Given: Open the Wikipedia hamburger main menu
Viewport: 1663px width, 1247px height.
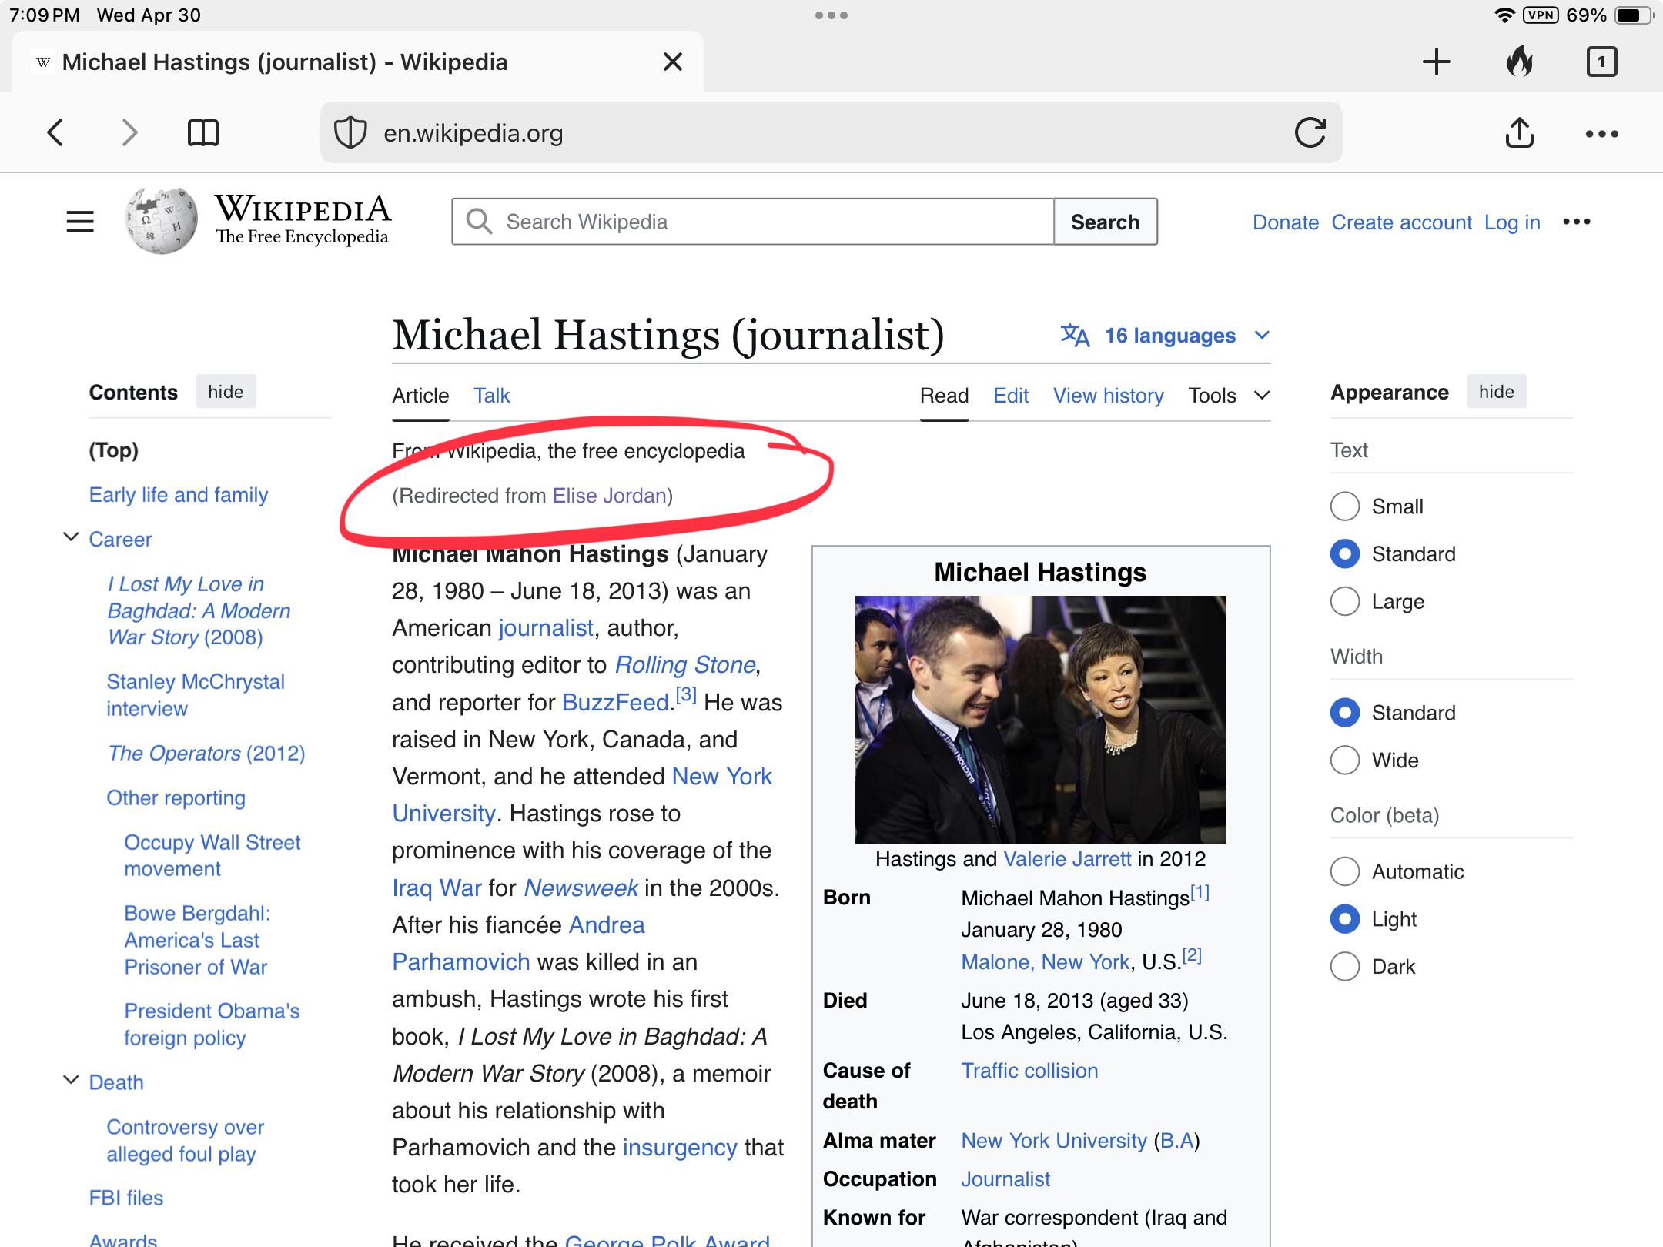Looking at the screenshot, I should point(80,222).
